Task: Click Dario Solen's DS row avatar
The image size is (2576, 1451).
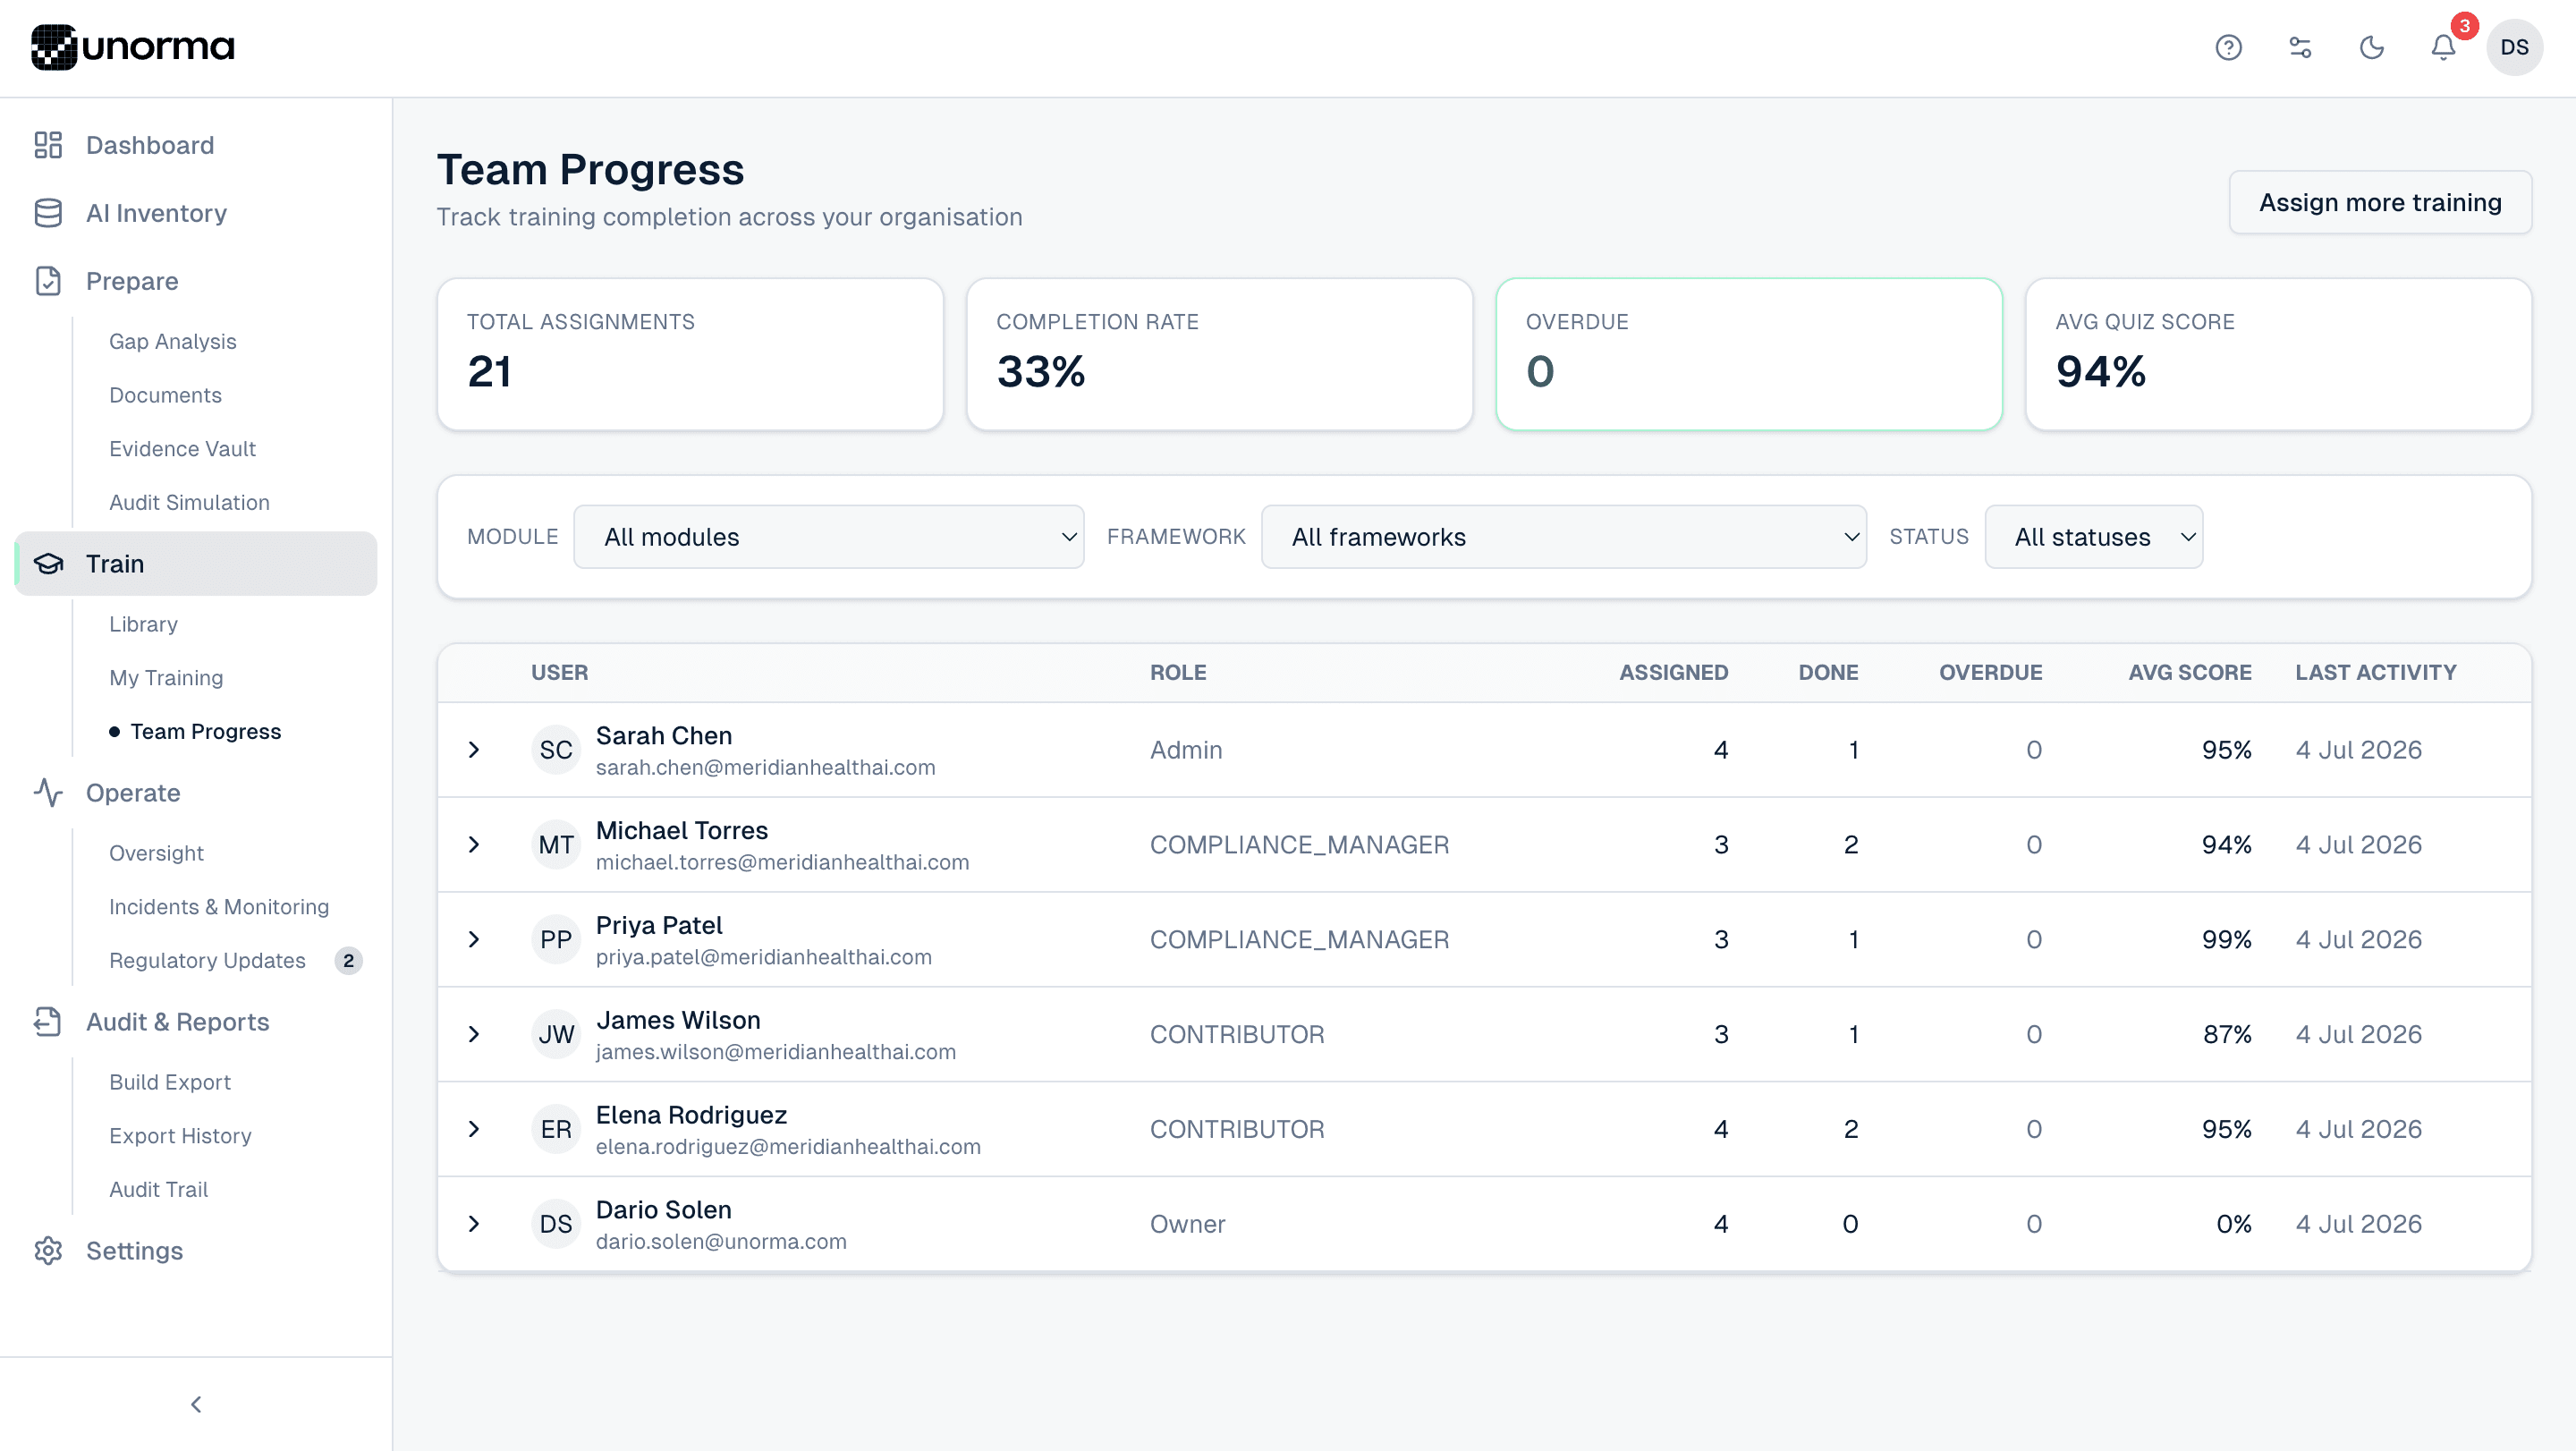Action: click(556, 1224)
